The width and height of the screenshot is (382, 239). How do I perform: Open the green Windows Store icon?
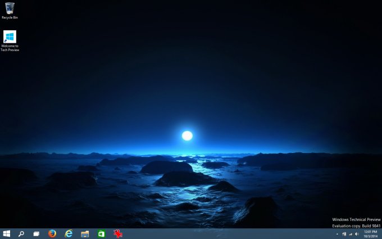101,234
